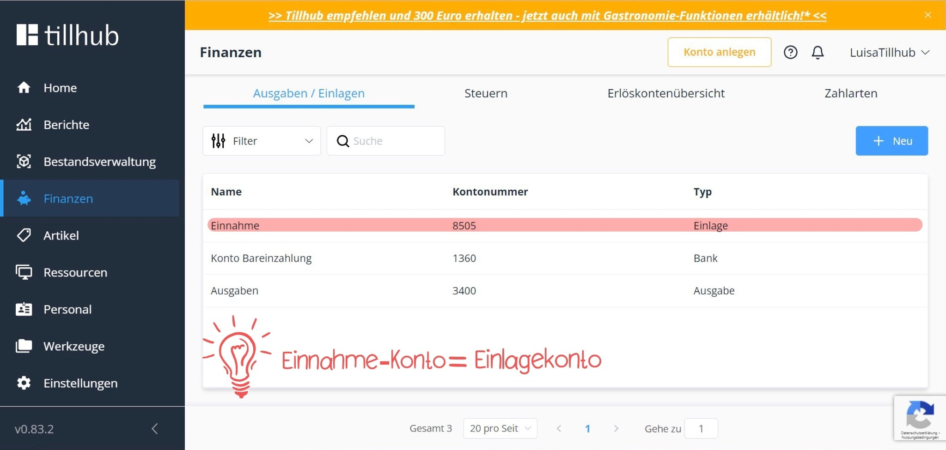This screenshot has width=946, height=450.
Task: Click the Personal ID card icon
Action: click(x=24, y=309)
